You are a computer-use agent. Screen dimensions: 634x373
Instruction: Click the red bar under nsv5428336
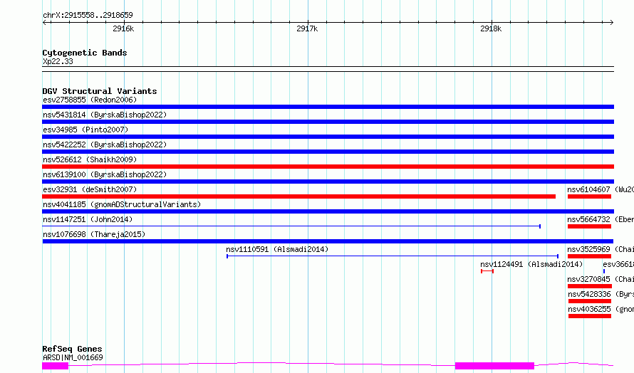[x=590, y=301]
